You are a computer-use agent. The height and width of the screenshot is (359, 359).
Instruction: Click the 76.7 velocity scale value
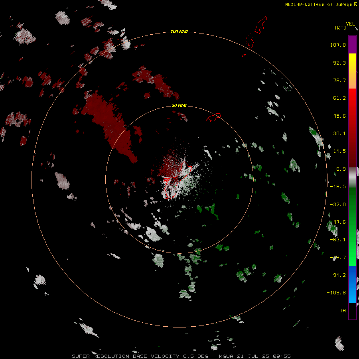point(339,80)
